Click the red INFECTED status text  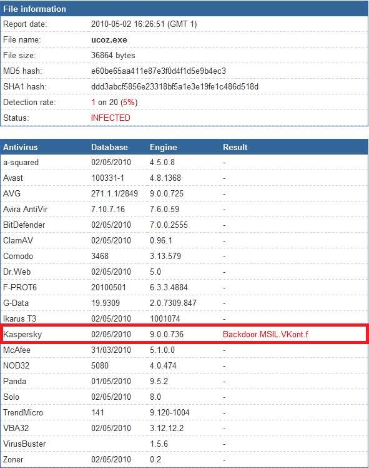111,118
